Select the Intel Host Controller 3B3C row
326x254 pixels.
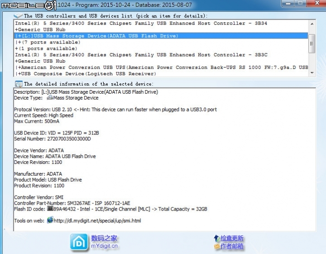[161, 55]
